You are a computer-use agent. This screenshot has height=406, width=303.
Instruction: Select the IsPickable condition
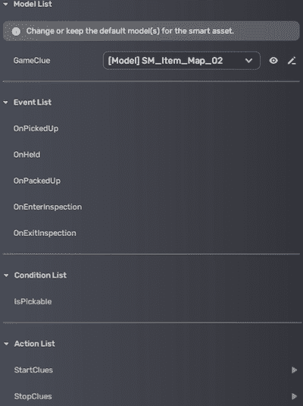click(33, 301)
